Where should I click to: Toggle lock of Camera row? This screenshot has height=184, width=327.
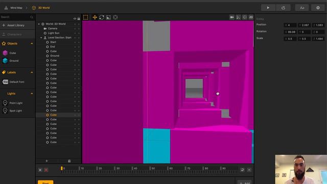(79, 29)
